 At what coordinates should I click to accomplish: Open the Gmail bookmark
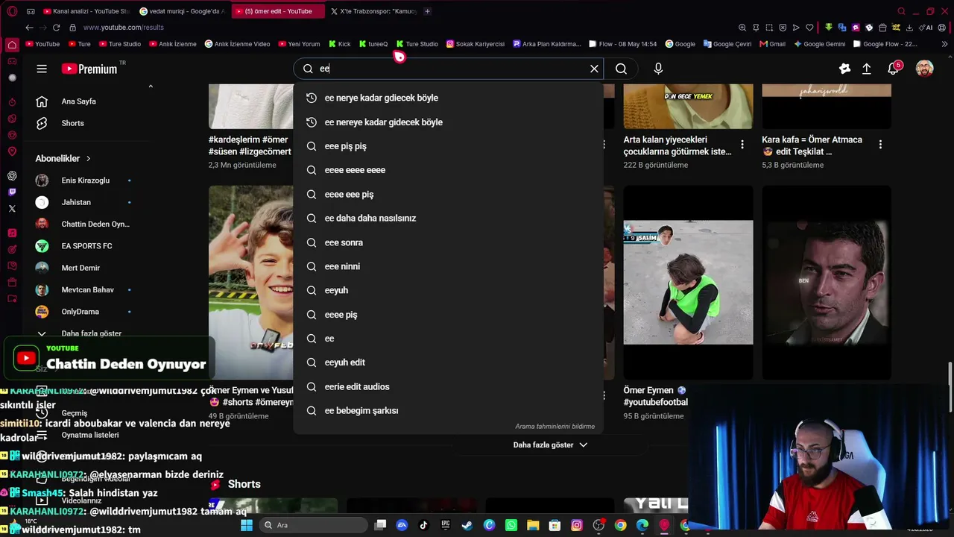tap(772, 44)
